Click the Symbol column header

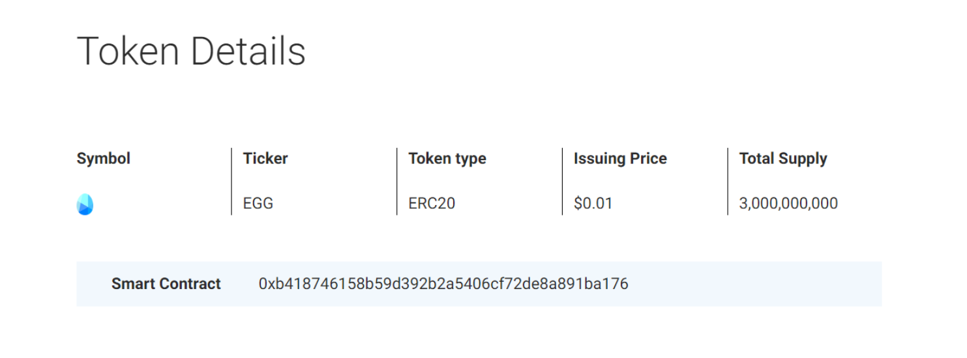104,159
